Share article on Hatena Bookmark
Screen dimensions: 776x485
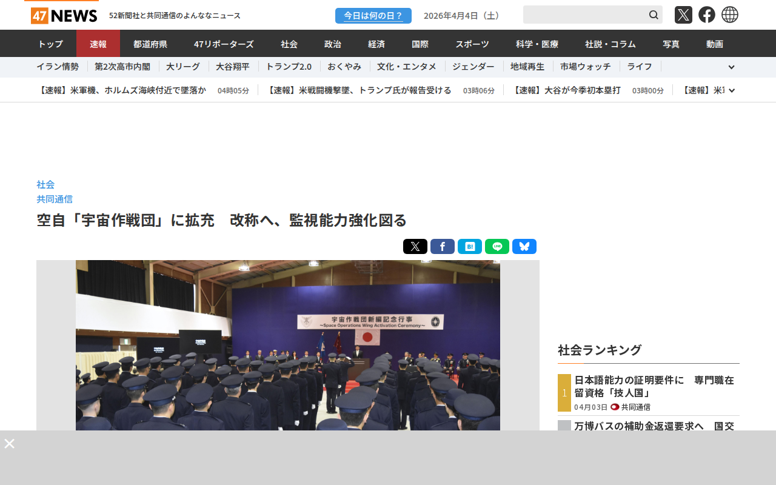click(470, 247)
